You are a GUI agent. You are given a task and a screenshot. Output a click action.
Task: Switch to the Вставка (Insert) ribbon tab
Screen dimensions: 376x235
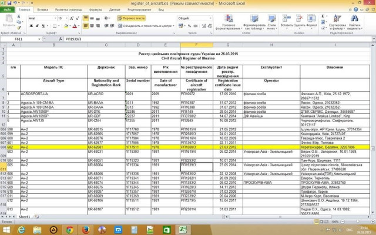click(42, 10)
